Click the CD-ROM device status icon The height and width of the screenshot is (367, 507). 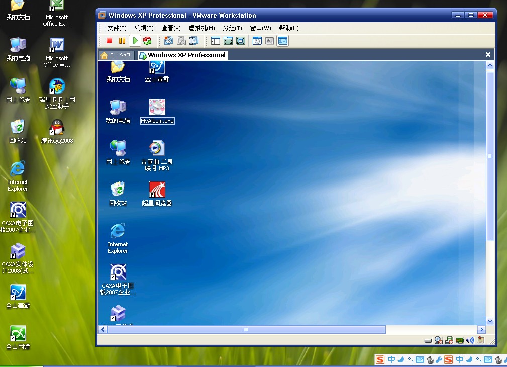(439, 340)
